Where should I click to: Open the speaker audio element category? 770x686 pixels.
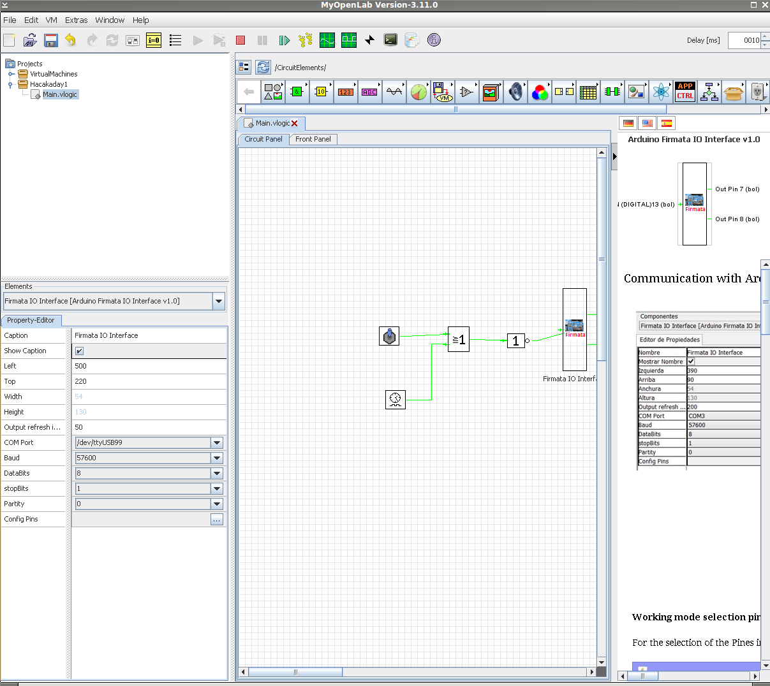515,92
